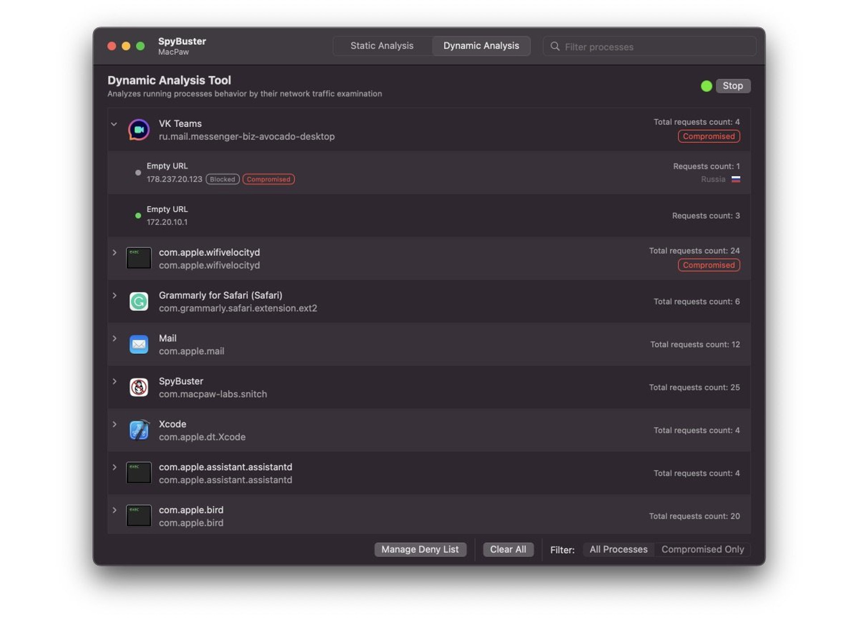The width and height of the screenshot is (858, 618).
Task: Stop the dynamic analysis
Action: pyautogui.click(x=733, y=86)
